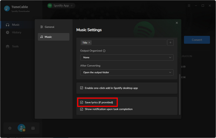Image resolution: width=216 pixels, height=138 pixels.
Task: Switch source via Spotify App selector
Action: 61,6
